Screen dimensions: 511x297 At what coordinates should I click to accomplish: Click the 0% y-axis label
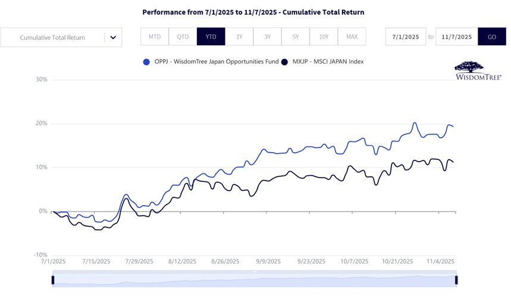coord(43,211)
